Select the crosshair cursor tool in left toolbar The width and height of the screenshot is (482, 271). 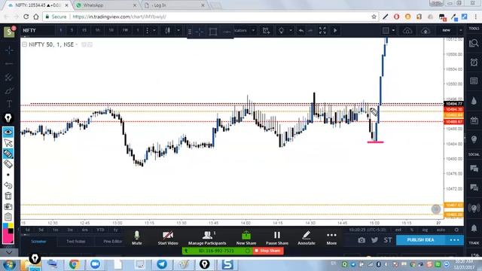(x=9, y=50)
